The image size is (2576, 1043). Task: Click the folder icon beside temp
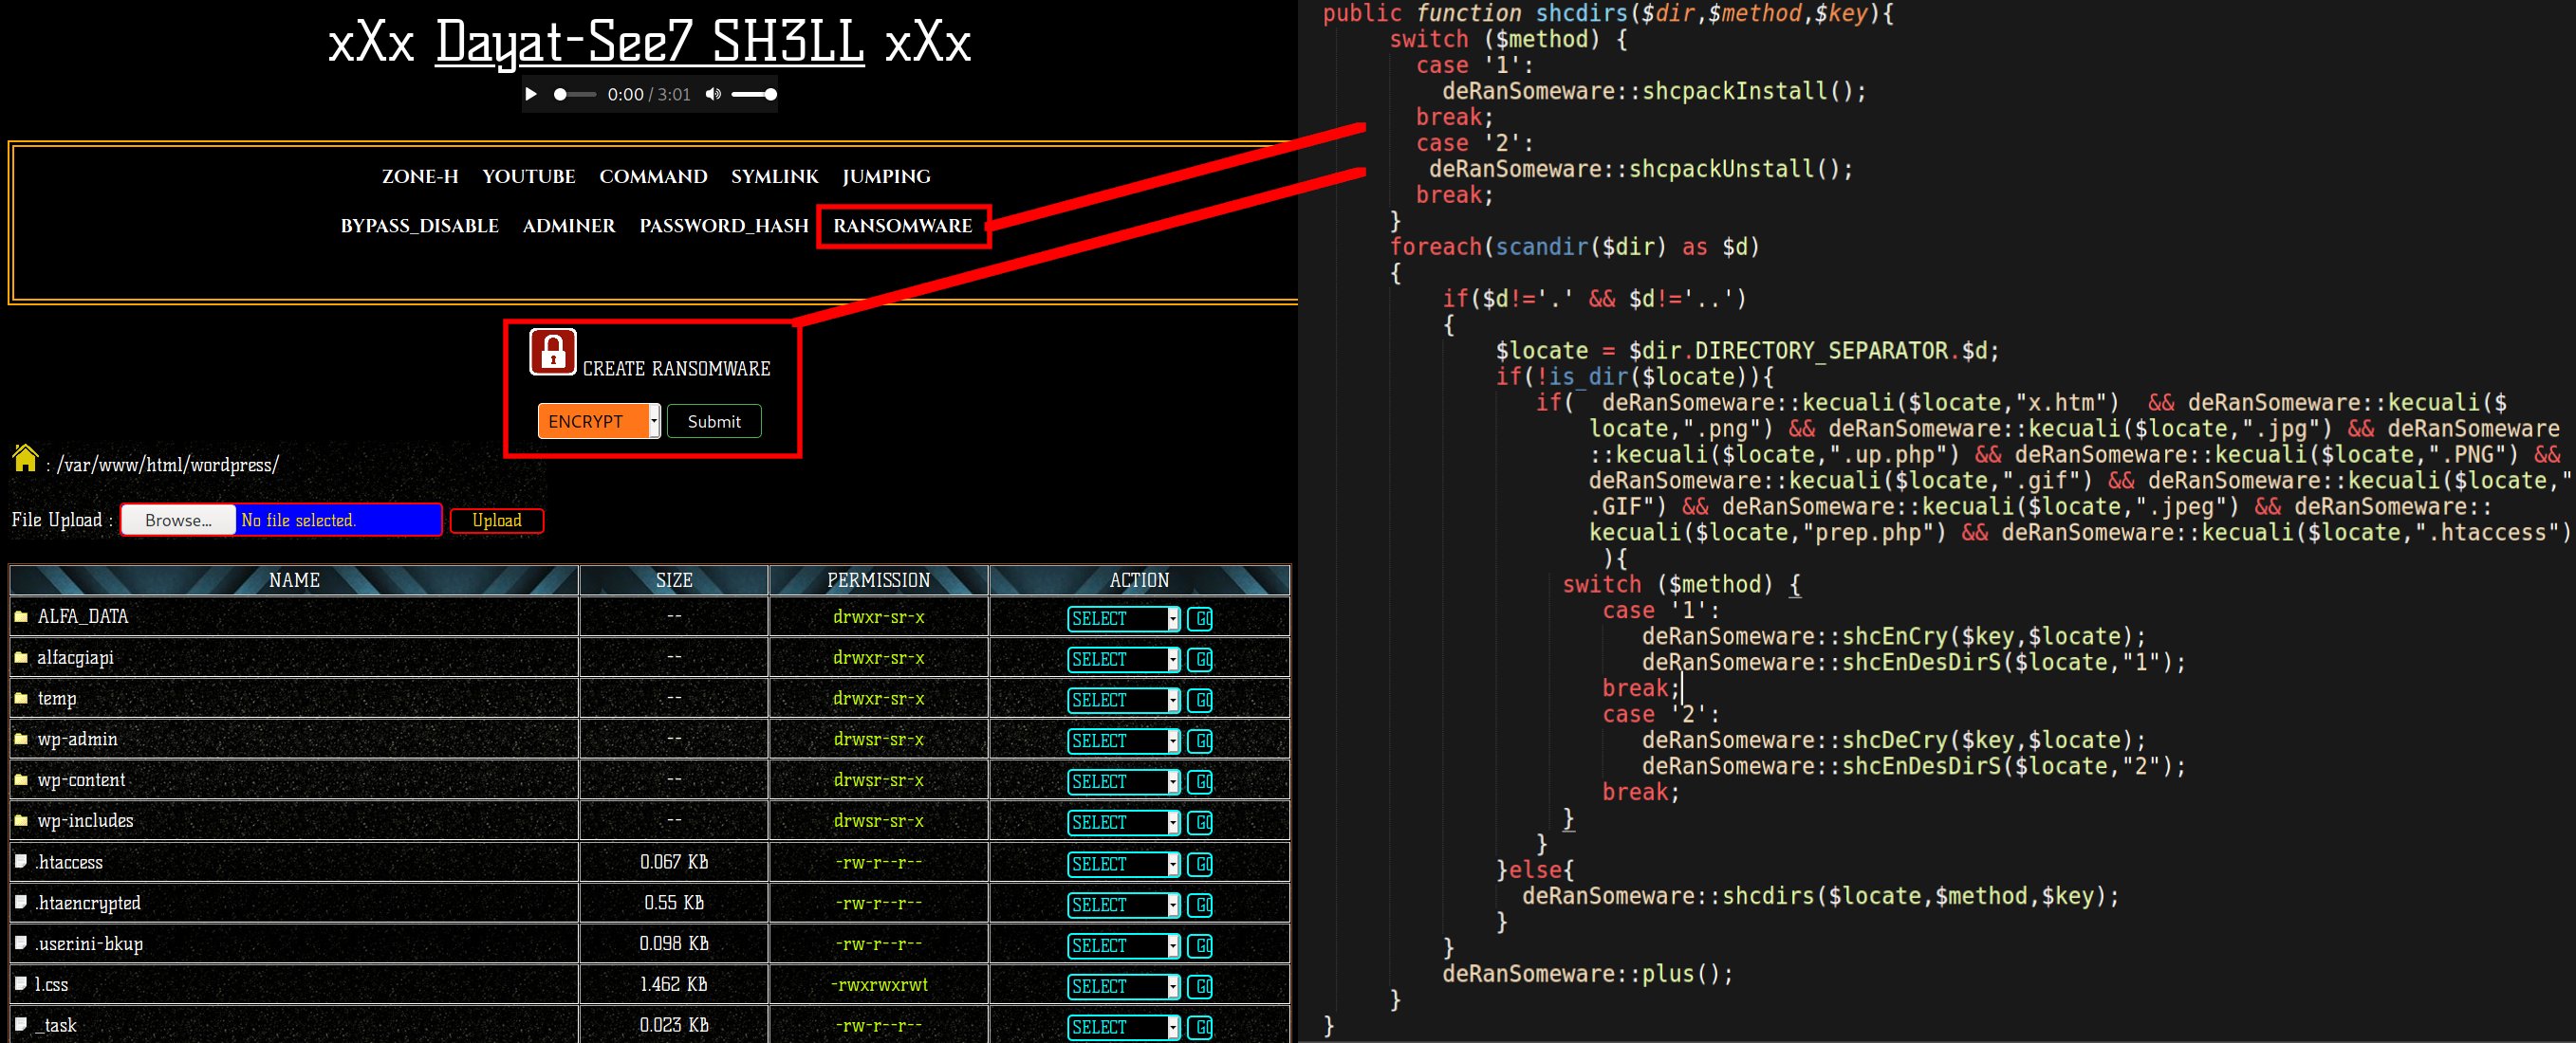click(x=21, y=698)
